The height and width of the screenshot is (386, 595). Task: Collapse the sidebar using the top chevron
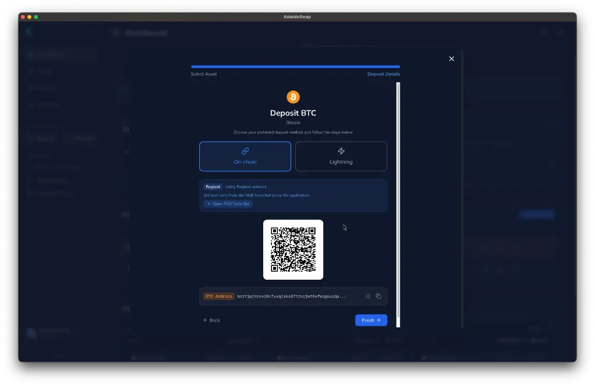pyautogui.click(x=91, y=30)
